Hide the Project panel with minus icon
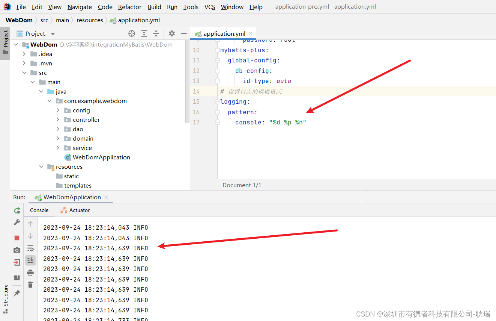The image size is (496, 321). tap(184, 33)
